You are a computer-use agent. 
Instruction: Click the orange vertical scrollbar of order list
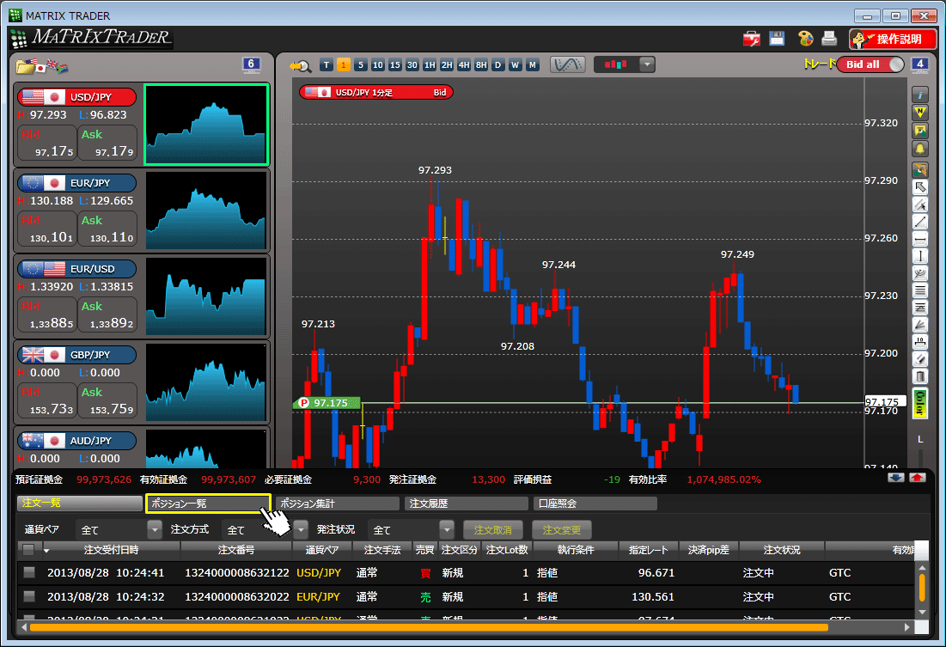coord(922,588)
